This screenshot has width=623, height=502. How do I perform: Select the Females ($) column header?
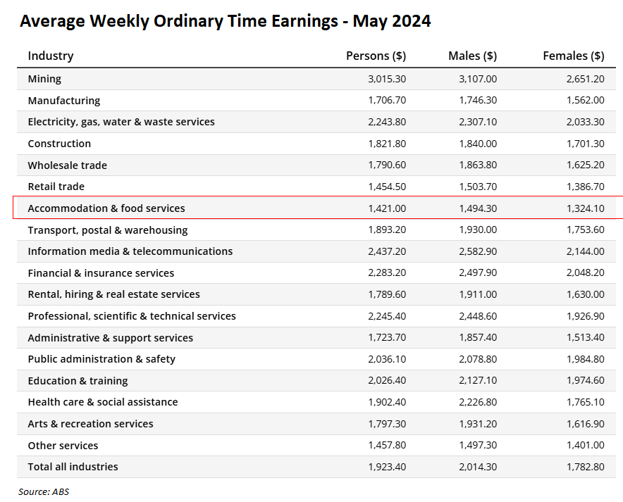573,56
